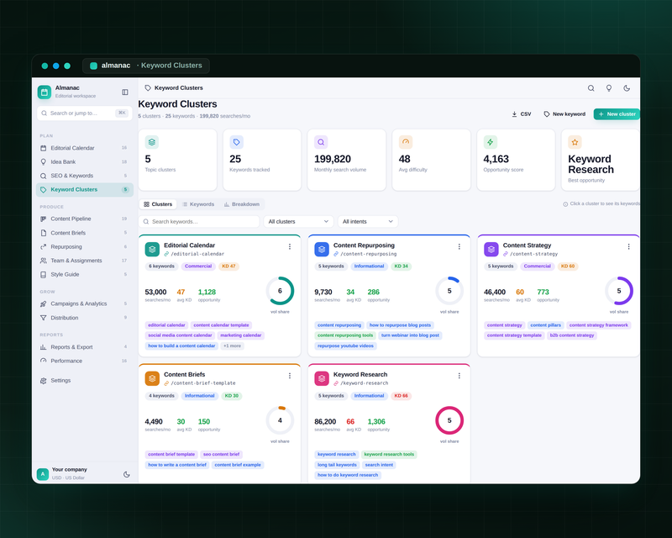Create a New cluster
The height and width of the screenshot is (538, 672).
617,114
